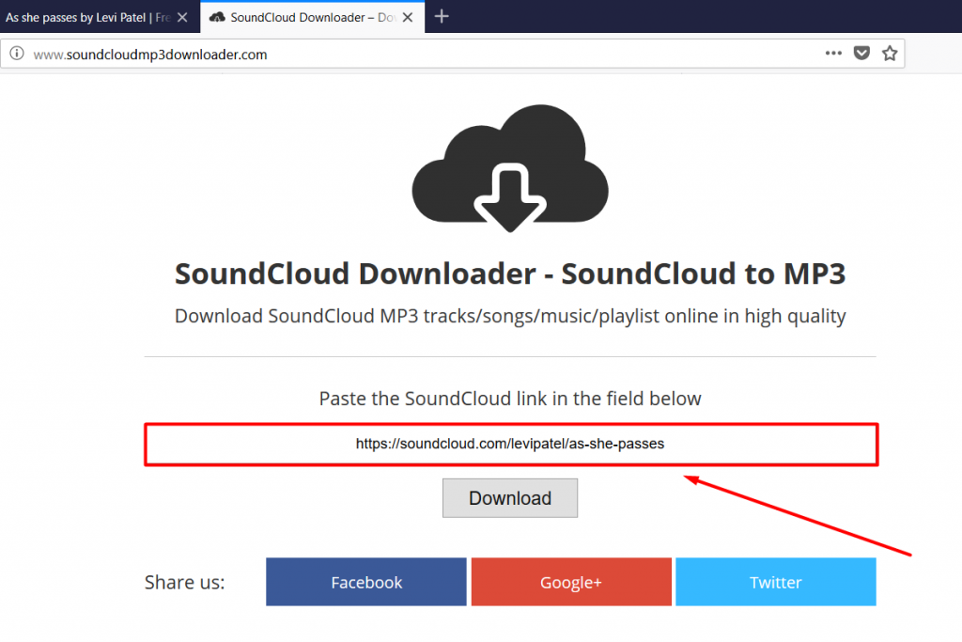Click the cloud favicon on SoundCloud Downloader tab
962x642 pixels.
[217, 17]
